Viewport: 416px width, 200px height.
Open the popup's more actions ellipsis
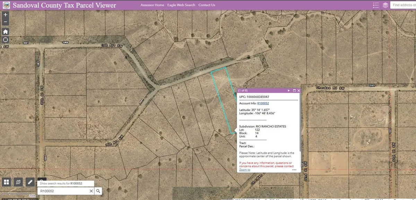pos(294,170)
